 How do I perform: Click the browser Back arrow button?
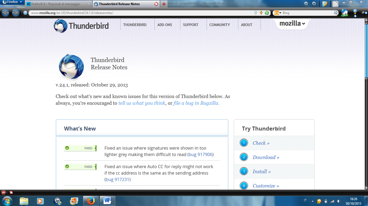click(x=6, y=13)
